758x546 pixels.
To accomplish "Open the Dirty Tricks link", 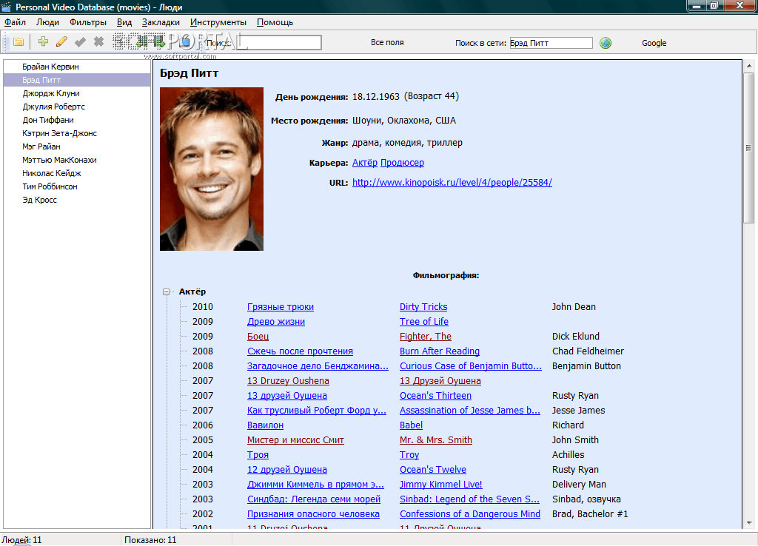I will click(423, 307).
